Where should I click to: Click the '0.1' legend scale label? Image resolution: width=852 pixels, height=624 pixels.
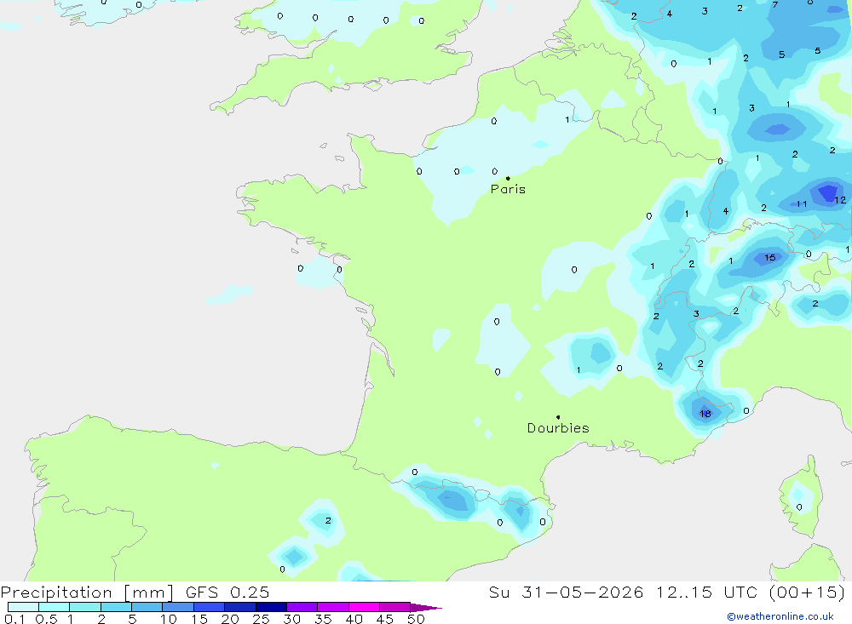(x=14, y=619)
